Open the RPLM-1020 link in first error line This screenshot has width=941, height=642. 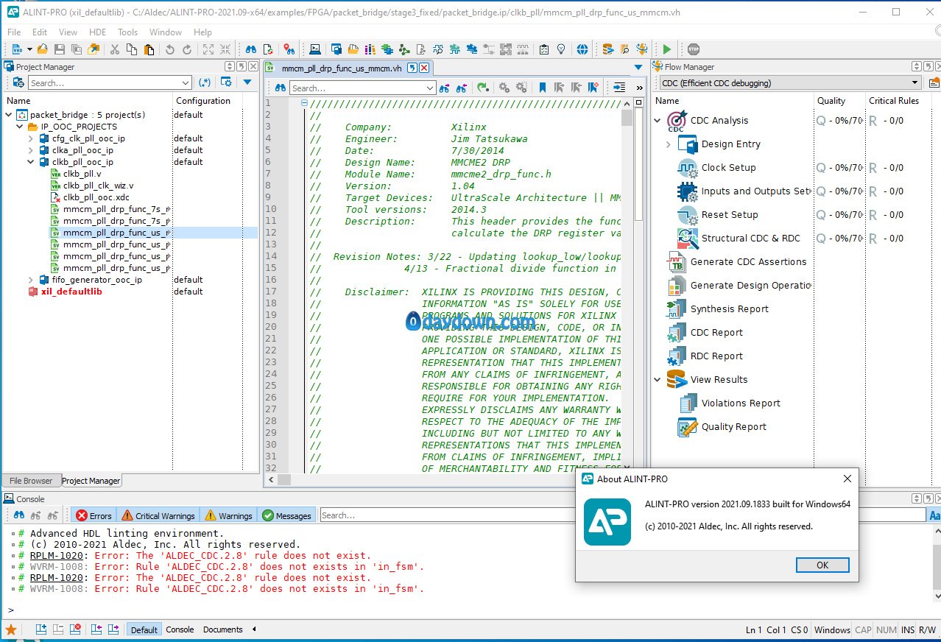pyautogui.click(x=58, y=556)
